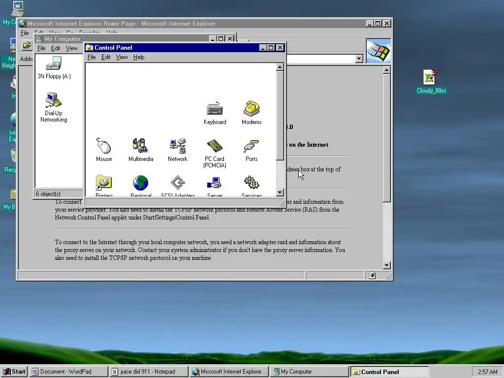Click the Internet Explorer vertical scroll thumb
The width and height of the screenshot is (504, 378).
coord(387,138)
